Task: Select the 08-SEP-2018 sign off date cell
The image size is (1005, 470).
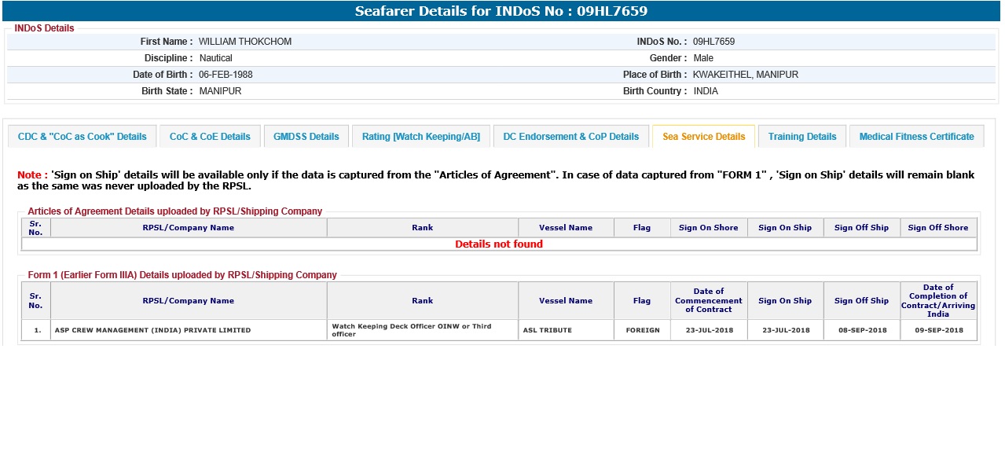Action: coord(861,330)
